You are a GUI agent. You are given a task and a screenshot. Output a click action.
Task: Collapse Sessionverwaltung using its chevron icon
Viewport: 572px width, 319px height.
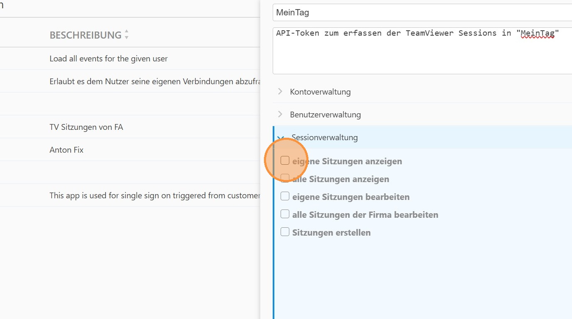click(x=281, y=137)
